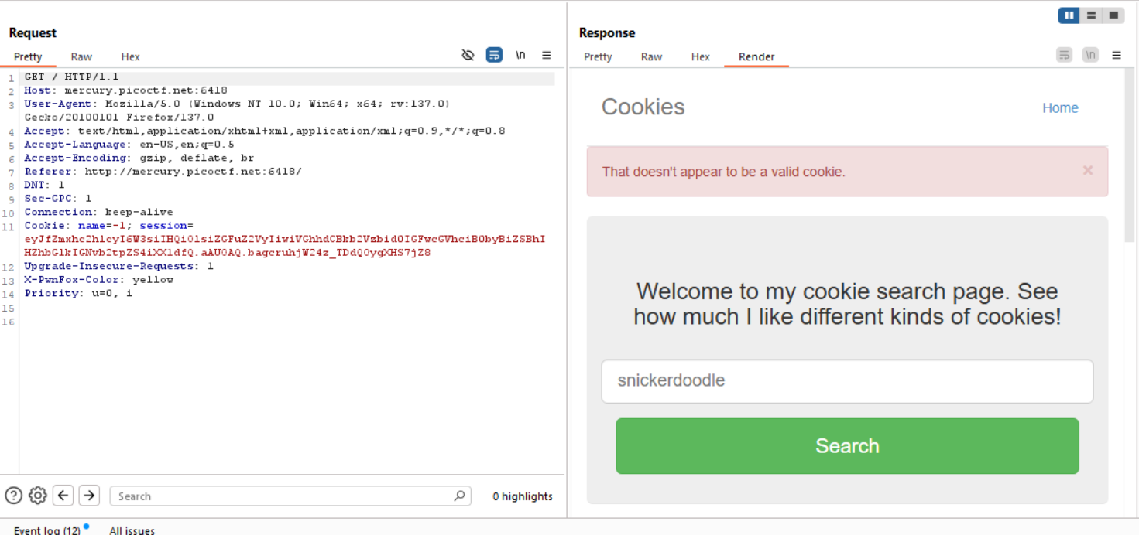Click the Accept-Encoding header line
This screenshot has height=535, width=1139.
139,158
